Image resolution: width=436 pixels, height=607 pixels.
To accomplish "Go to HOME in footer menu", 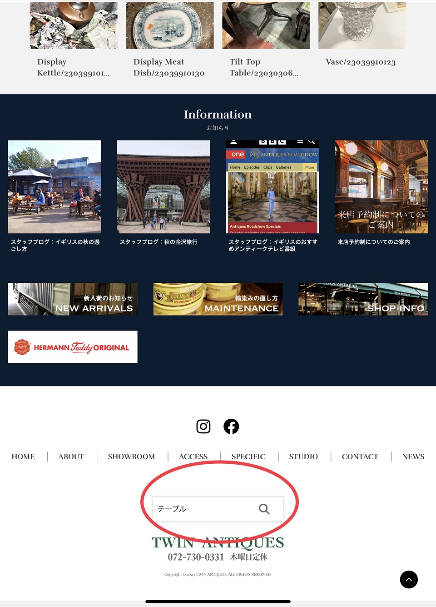I will [23, 457].
